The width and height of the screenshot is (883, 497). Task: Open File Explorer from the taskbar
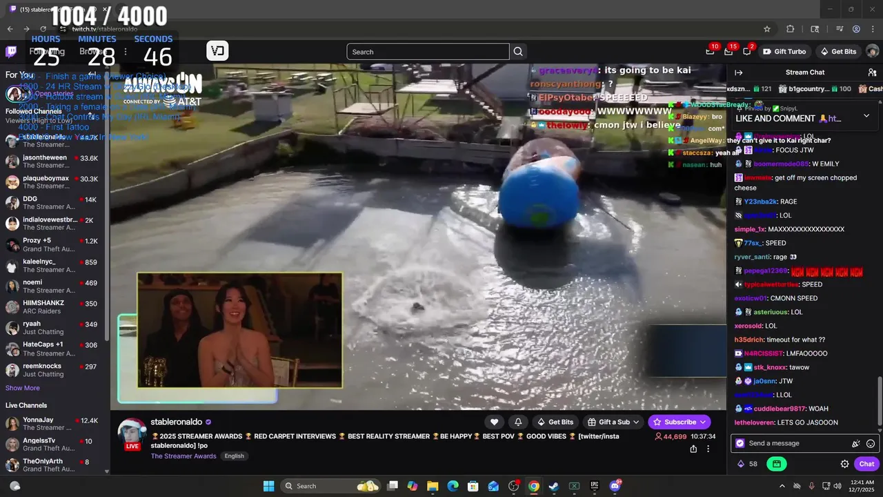coord(433,486)
